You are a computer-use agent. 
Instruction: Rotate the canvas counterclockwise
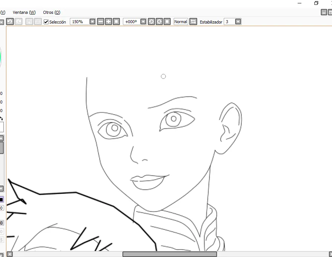[x=151, y=22]
